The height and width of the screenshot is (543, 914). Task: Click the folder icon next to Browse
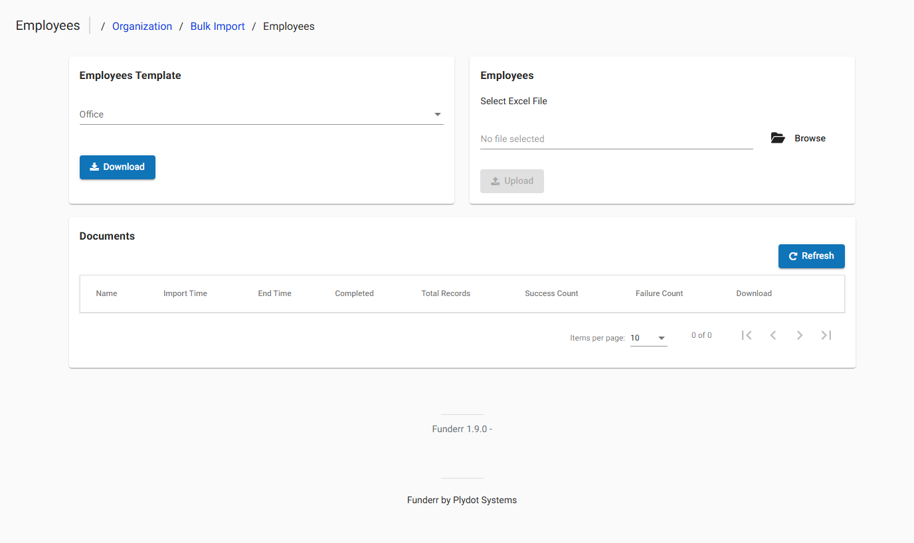click(777, 137)
